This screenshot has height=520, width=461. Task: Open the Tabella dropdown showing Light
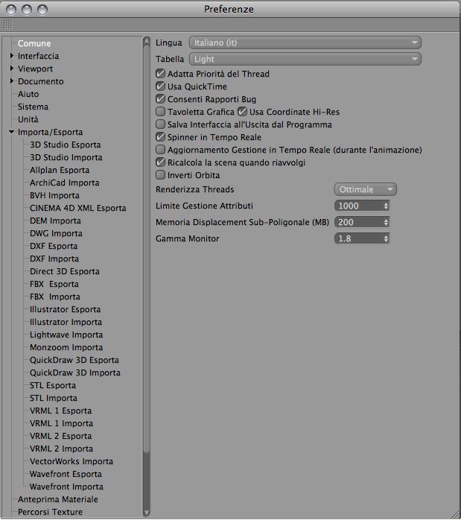pyautogui.click(x=305, y=59)
